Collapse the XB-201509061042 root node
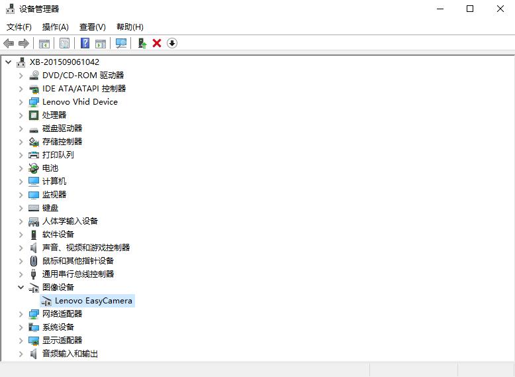Viewport: 515px width, 377px height. [x=9, y=62]
